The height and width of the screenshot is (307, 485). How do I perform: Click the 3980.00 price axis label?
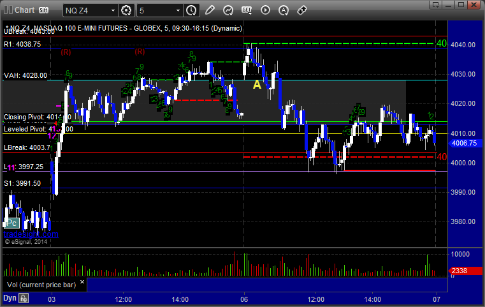463,222
